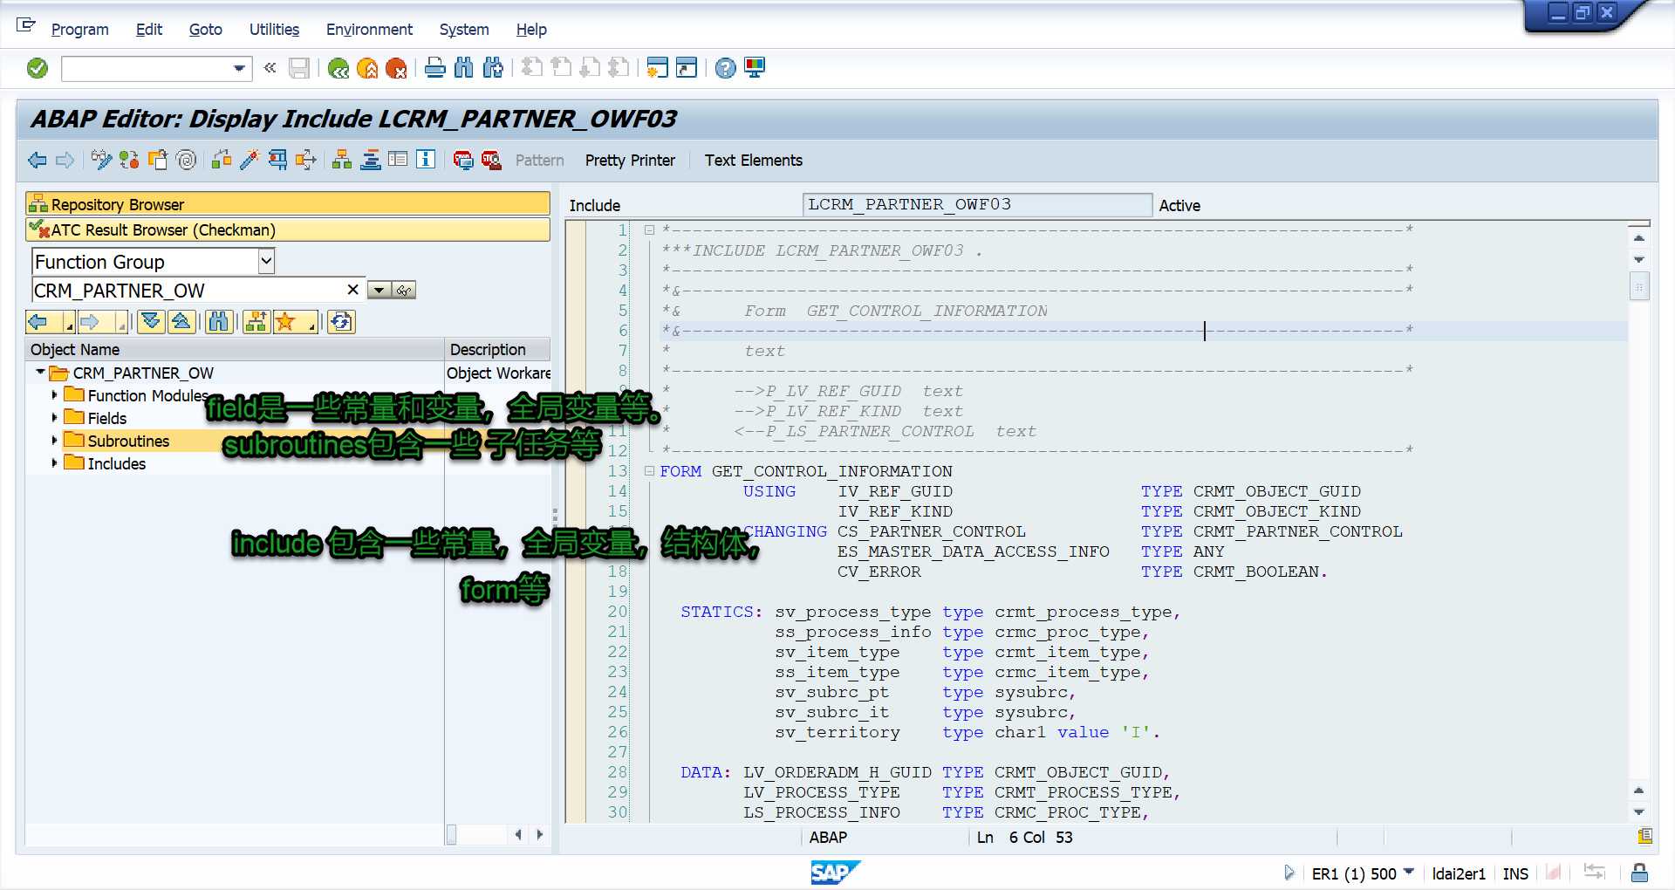The image size is (1675, 890).
Task: Click navigator Previous Object yellow arrow button
Action: click(x=51, y=322)
